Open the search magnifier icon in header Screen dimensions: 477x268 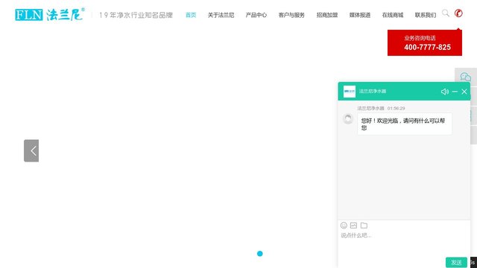446,13
